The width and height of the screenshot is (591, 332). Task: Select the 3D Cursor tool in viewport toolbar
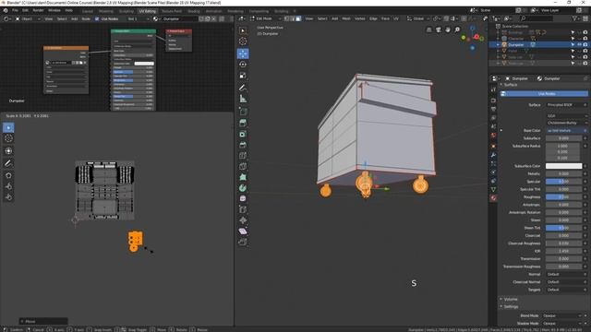pos(243,41)
